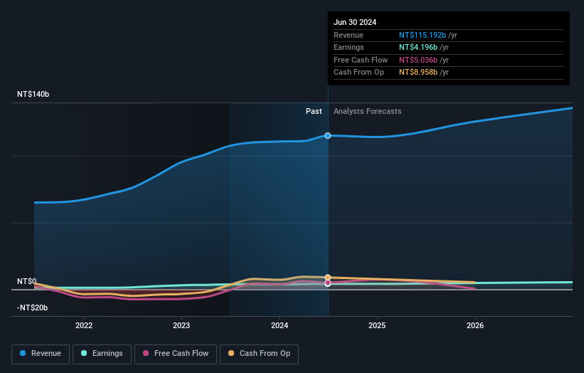Click the 2025 x-axis label
The height and width of the screenshot is (373, 584).
(x=377, y=325)
